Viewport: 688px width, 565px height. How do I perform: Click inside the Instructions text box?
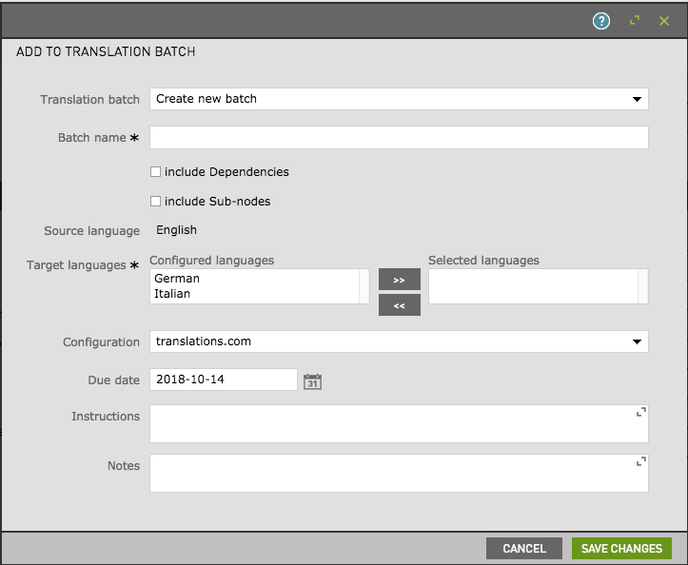click(390, 424)
